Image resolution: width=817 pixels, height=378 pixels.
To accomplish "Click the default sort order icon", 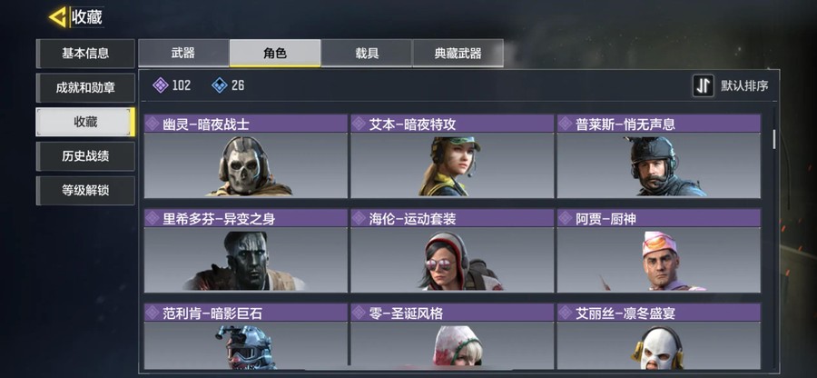I will point(704,86).
